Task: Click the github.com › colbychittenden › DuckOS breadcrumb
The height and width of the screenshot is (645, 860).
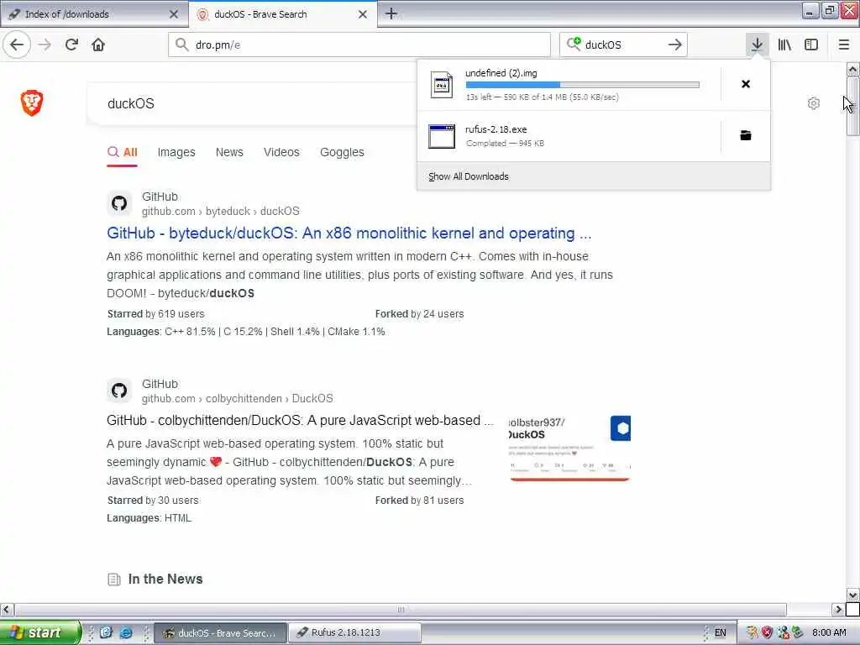Action: (x=238, y=398)
